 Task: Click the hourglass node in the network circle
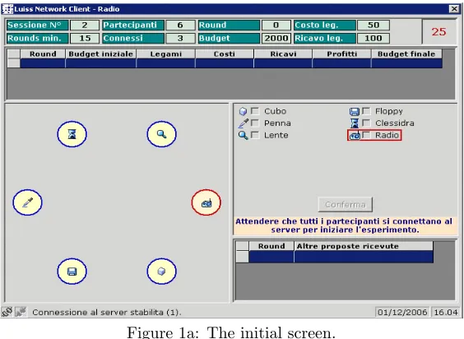(72, 134)
